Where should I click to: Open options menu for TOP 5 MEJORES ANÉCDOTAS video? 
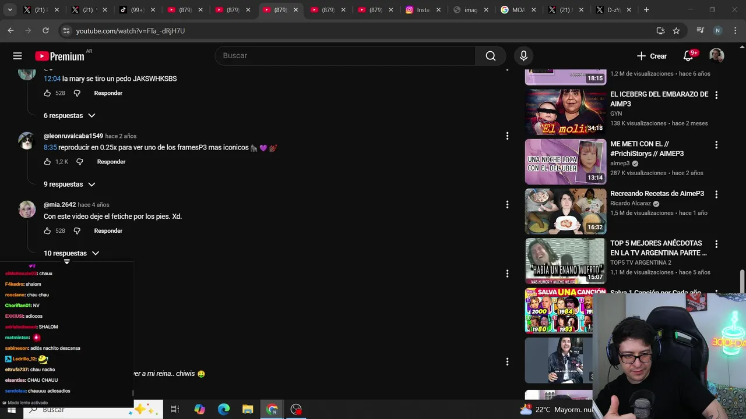(x=716, y=244)
